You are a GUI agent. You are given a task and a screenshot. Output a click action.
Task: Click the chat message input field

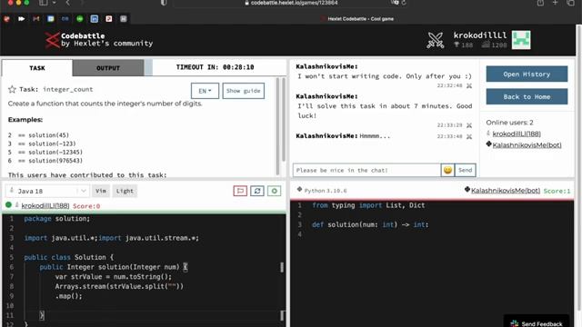coord(366,170)
